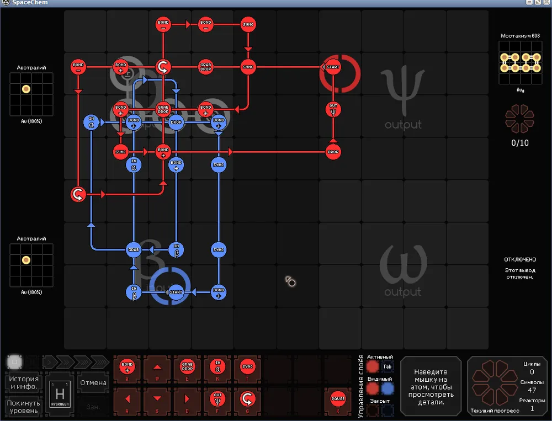Choose the Rotate instruction in the toolbar (G)

click(247, 401)
